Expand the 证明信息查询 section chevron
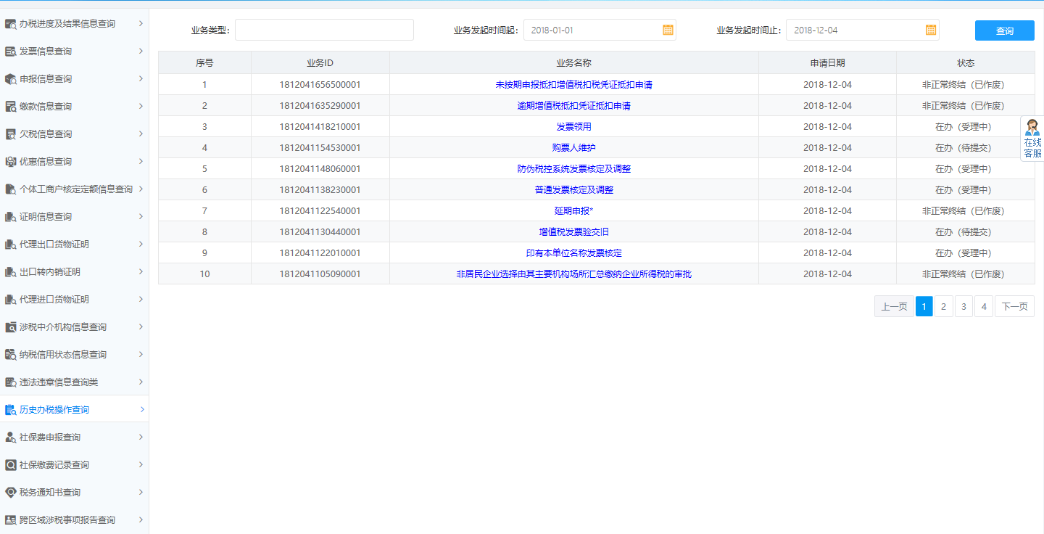 point(142,216)
